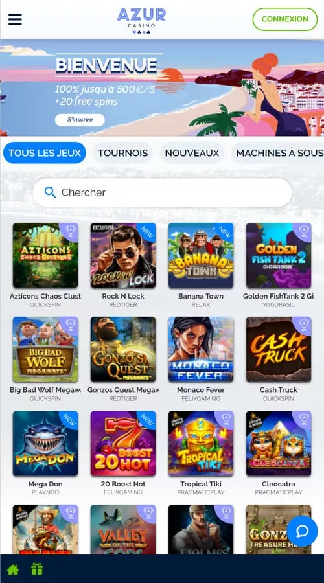Click trophy badge on Cash Truck
324x583 pixels.
point(303,324)
